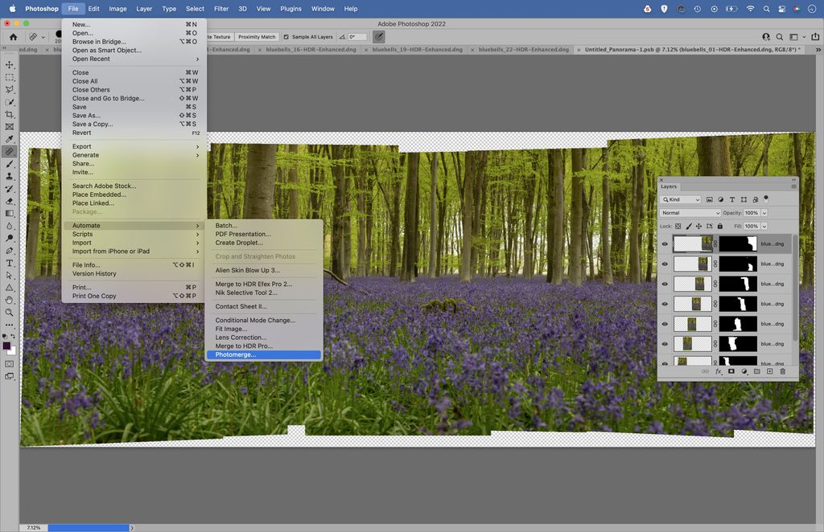
Task: Select Photomerge from the Automate submenu
Action: [234, 354]
